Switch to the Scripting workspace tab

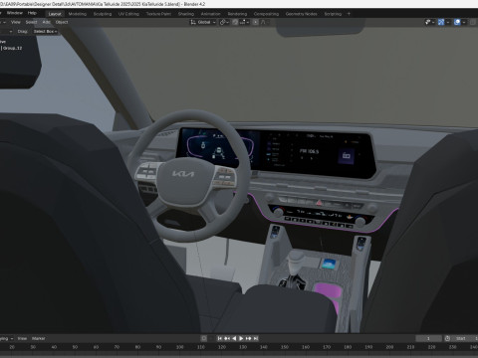click(333, 14)
